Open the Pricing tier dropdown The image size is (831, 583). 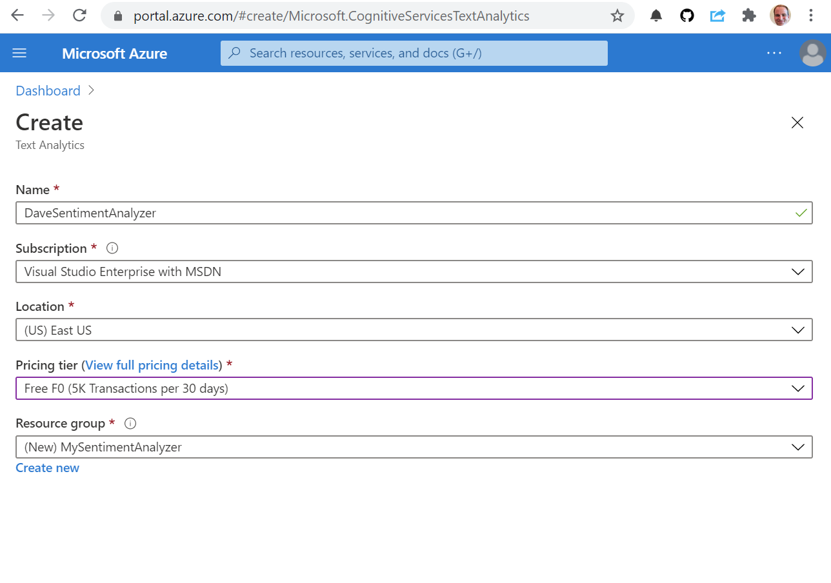(799, 388)
